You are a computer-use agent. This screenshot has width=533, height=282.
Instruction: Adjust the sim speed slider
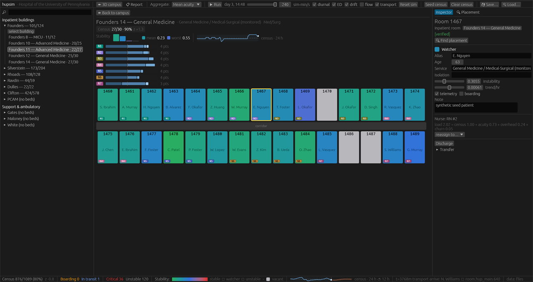[x=262, y=5]
